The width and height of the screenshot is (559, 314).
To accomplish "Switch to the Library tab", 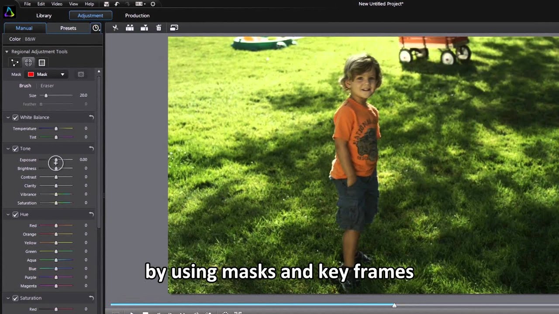I will 44,16.
